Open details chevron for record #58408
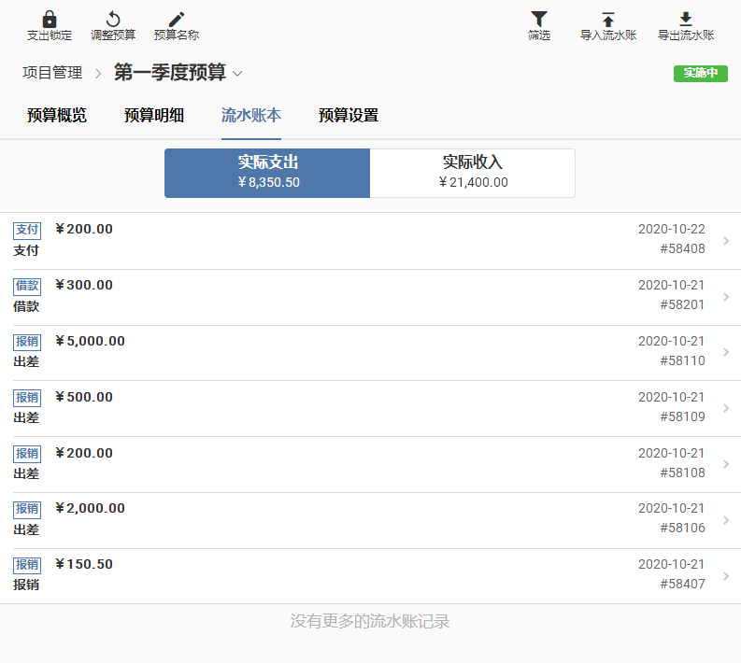The image size is (741, 663). pos(726,241)
